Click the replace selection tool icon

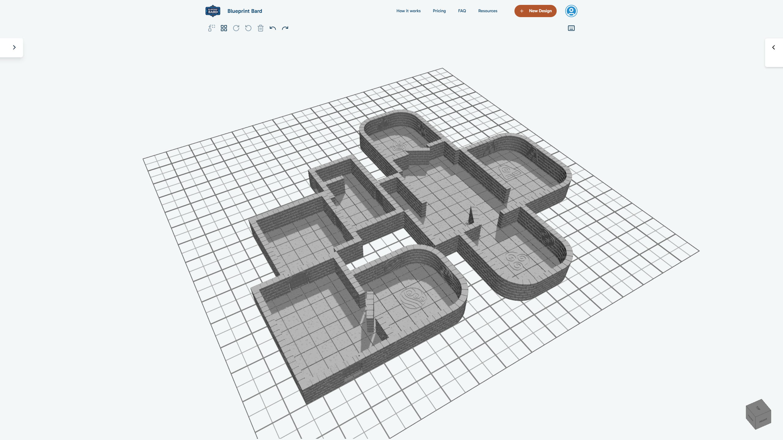211,28
